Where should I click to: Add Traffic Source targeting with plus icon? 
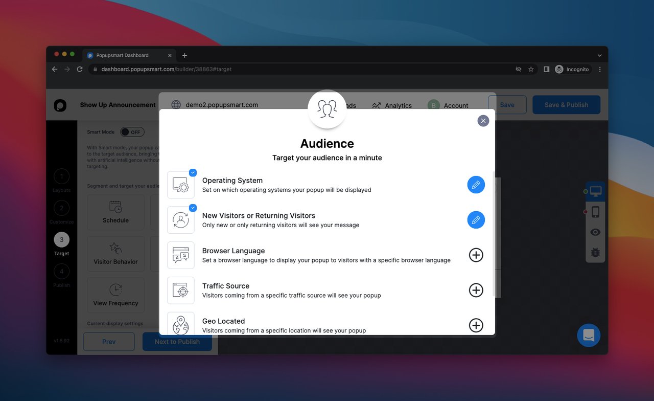(x=476, y=290)
